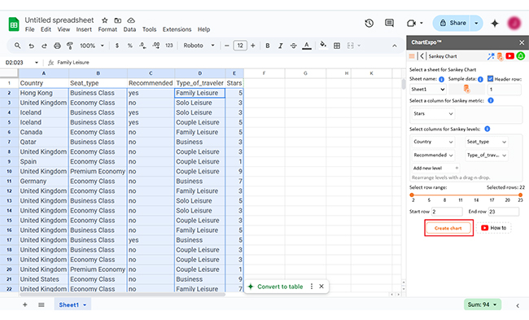Viewport: 529px width, 320px height.
Task: Click the End row input field
Action: (503, 212)
